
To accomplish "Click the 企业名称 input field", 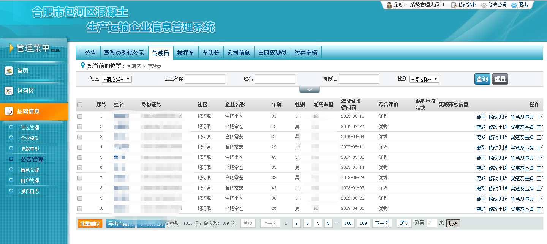I will (205, 79).
